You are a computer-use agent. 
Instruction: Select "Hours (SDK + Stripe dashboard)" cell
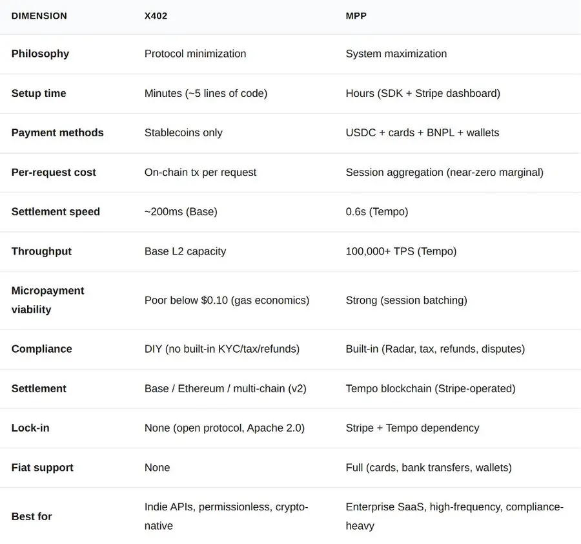pos(423,93)
